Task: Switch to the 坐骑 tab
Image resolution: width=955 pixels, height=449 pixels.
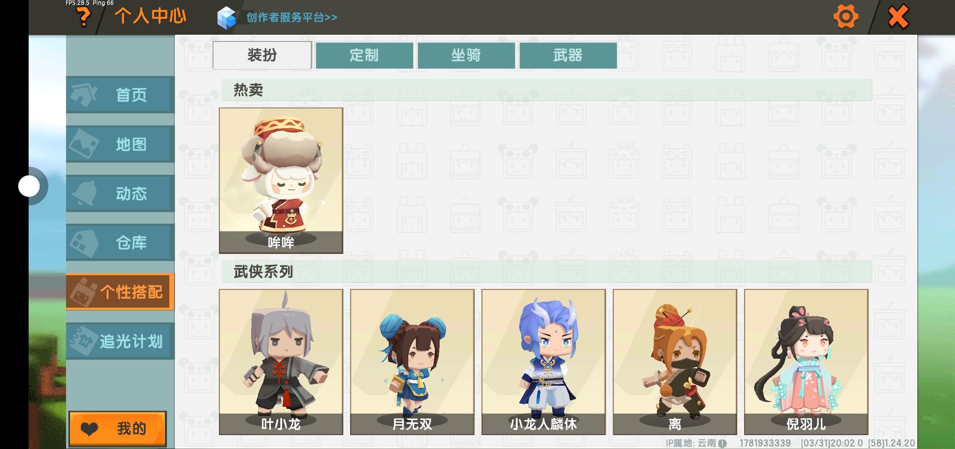Action: [466, 55]
